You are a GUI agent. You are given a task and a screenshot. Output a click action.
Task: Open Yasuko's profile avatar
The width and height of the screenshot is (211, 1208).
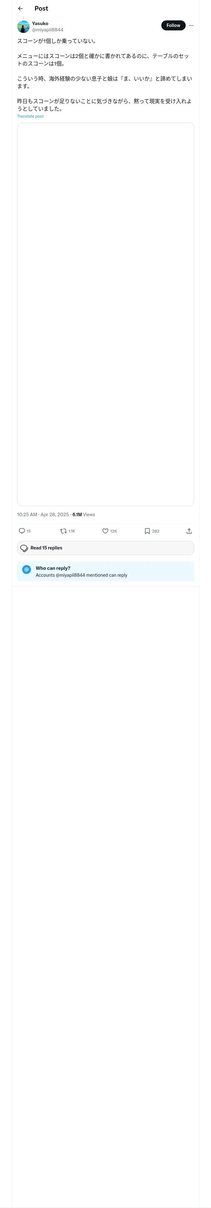tap(23, 26)
